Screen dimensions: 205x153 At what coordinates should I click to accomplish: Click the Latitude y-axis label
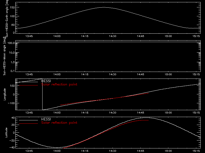pos(6,133)
